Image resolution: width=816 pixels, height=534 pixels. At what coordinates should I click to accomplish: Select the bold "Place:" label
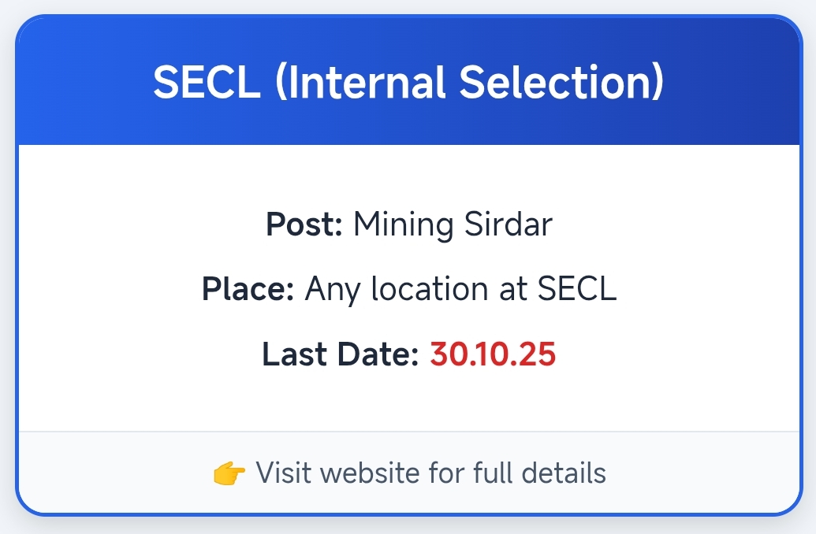tap(248, 289)
